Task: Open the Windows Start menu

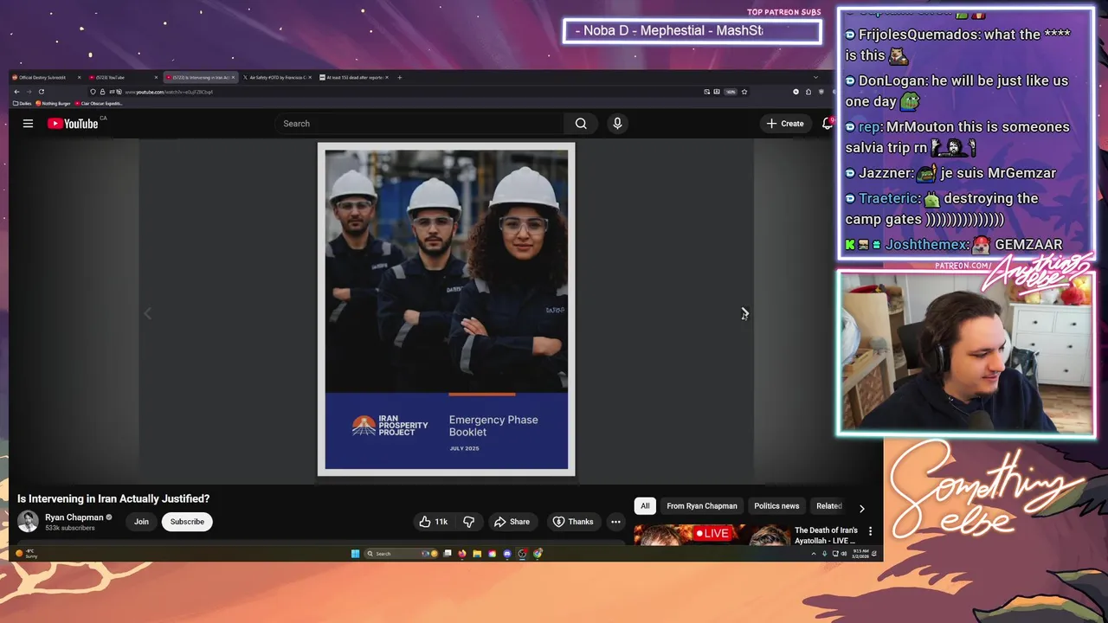Action: [355, 554]
